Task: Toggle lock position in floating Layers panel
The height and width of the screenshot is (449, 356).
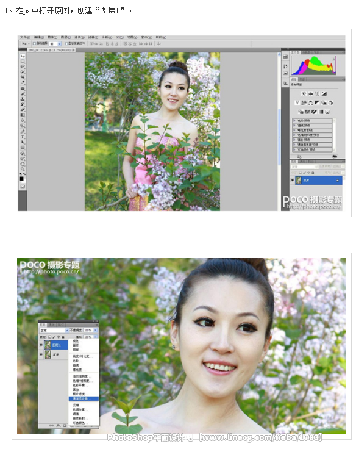Action: click(x=59, y=337)
